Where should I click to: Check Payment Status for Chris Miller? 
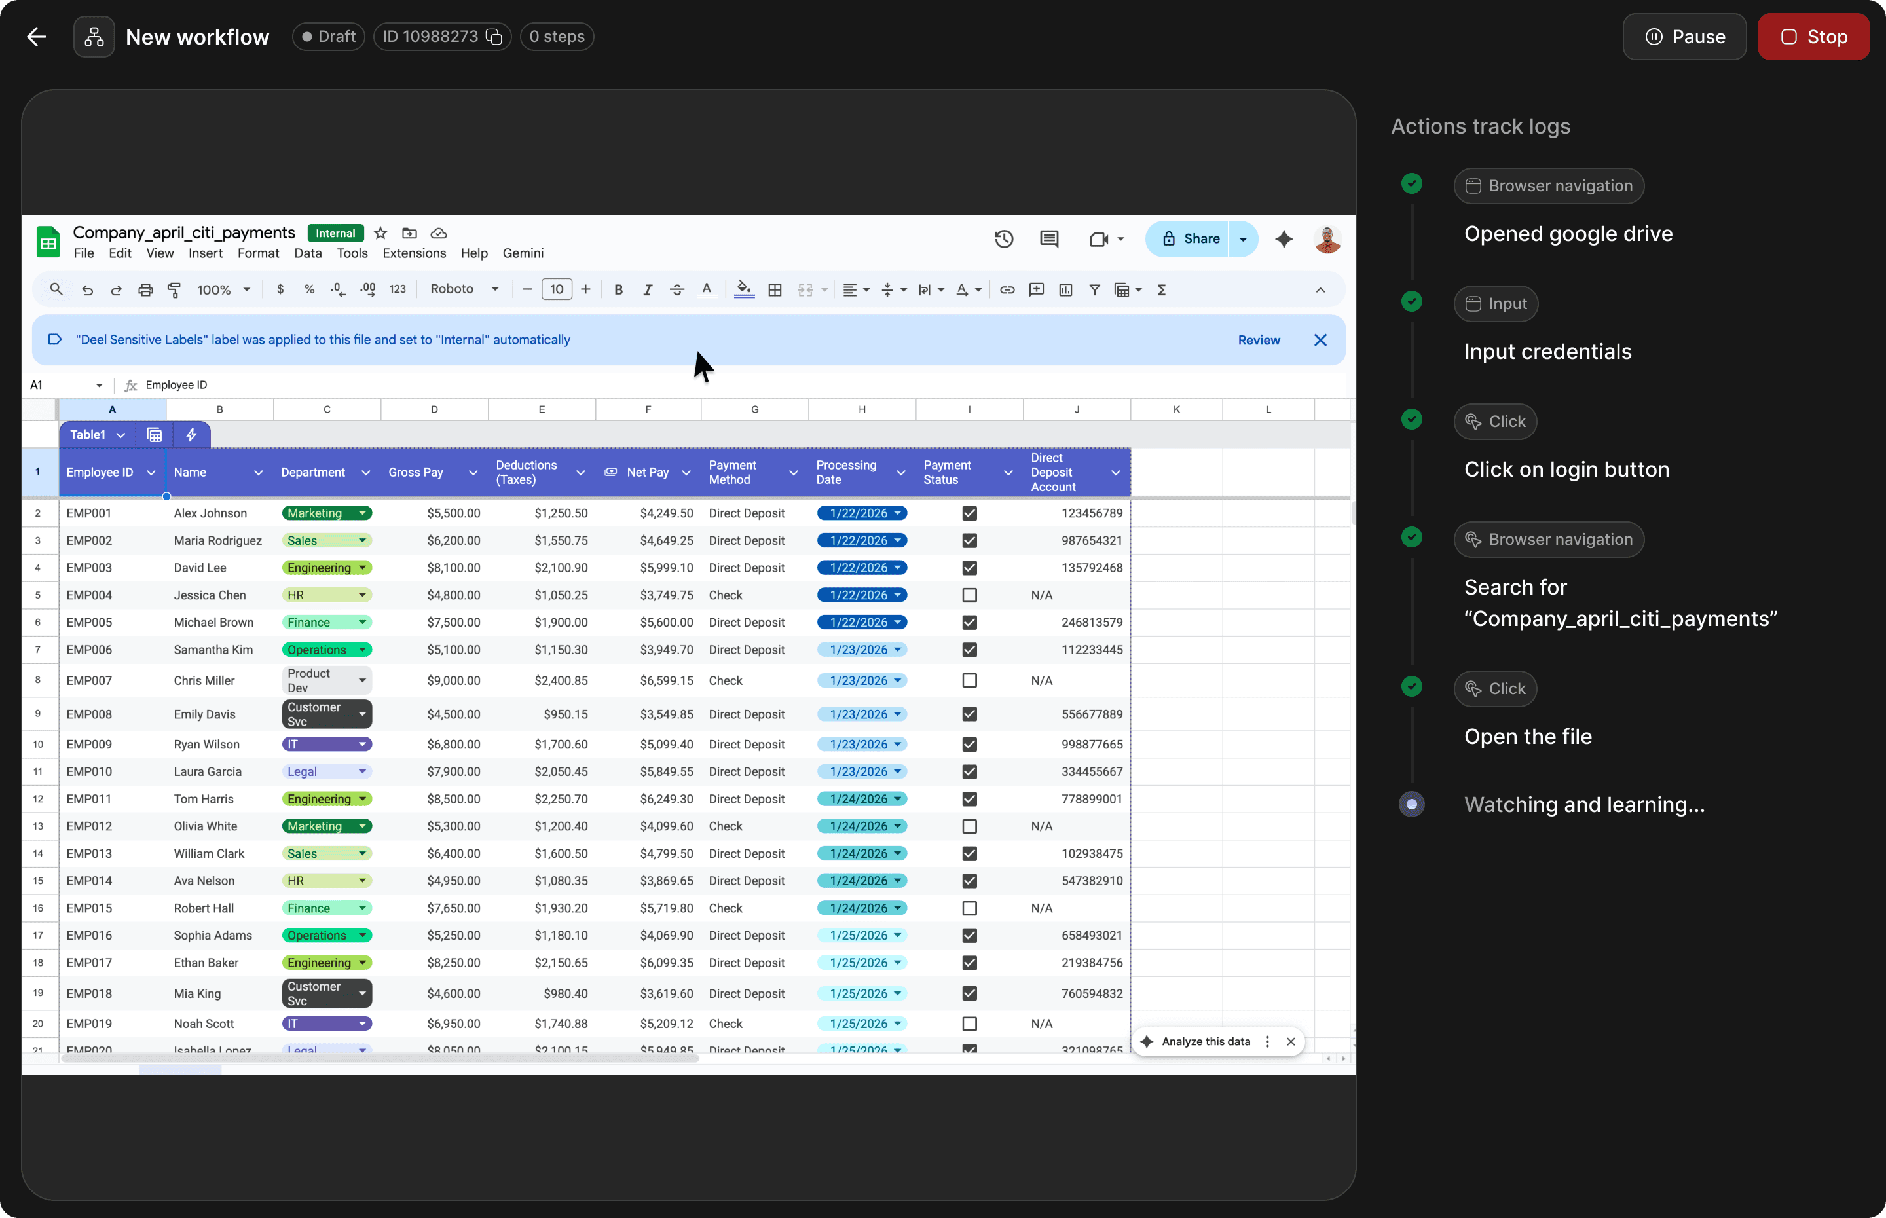[969, 680]
